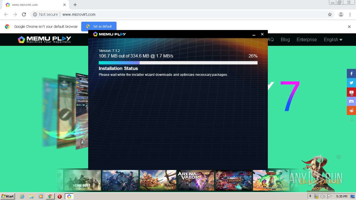The height and width of the screenshot is (200, 356).
Task: Dismiss the default browser info bar
Action: point(349,27)
